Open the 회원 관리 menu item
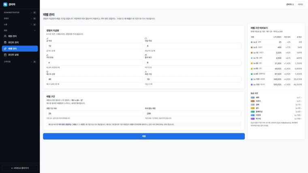The height and width of the screenshot is (173, 308). point(20,36)
